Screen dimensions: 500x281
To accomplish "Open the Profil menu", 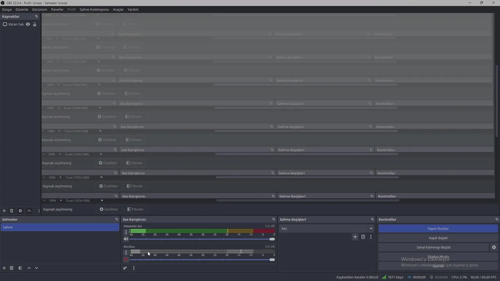I will [x=71, y=9].
